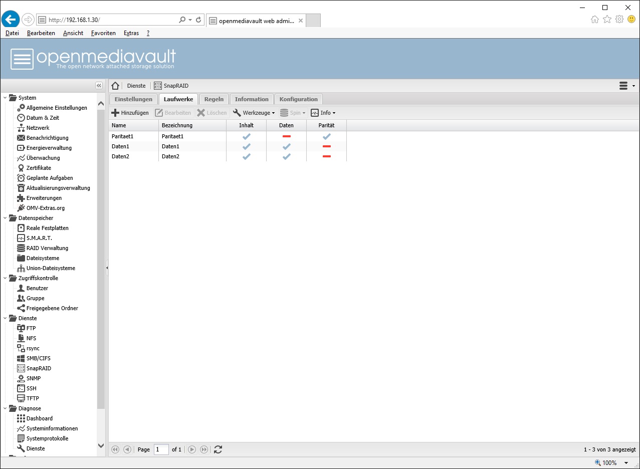Click the sidebar scroll down arrow
The width and height of the screenshot is (640, 469).
101,446
